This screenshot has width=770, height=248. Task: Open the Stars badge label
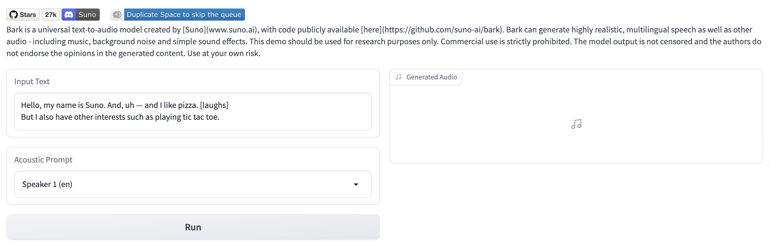[x=28, y=15]
